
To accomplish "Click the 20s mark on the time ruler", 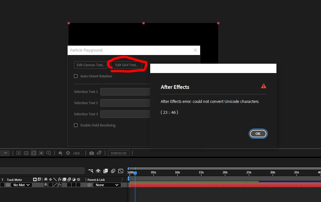I will (x=225, y=172).
